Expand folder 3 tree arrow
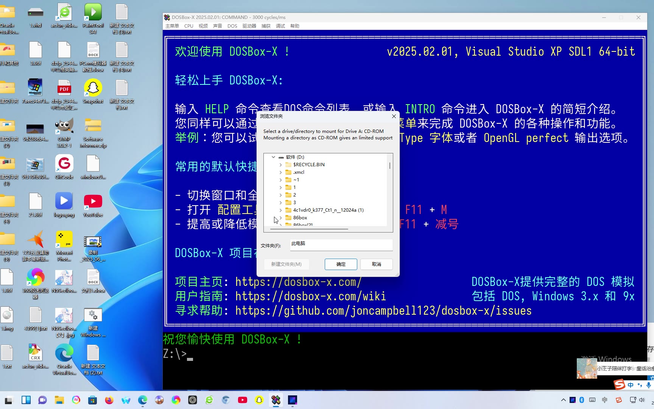Screen dimensions: 654x409 [280, 203]
